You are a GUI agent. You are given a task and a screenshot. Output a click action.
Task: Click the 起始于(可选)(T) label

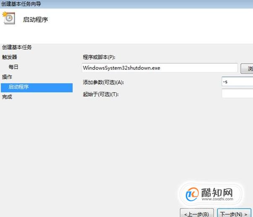(x=101, y=94)
